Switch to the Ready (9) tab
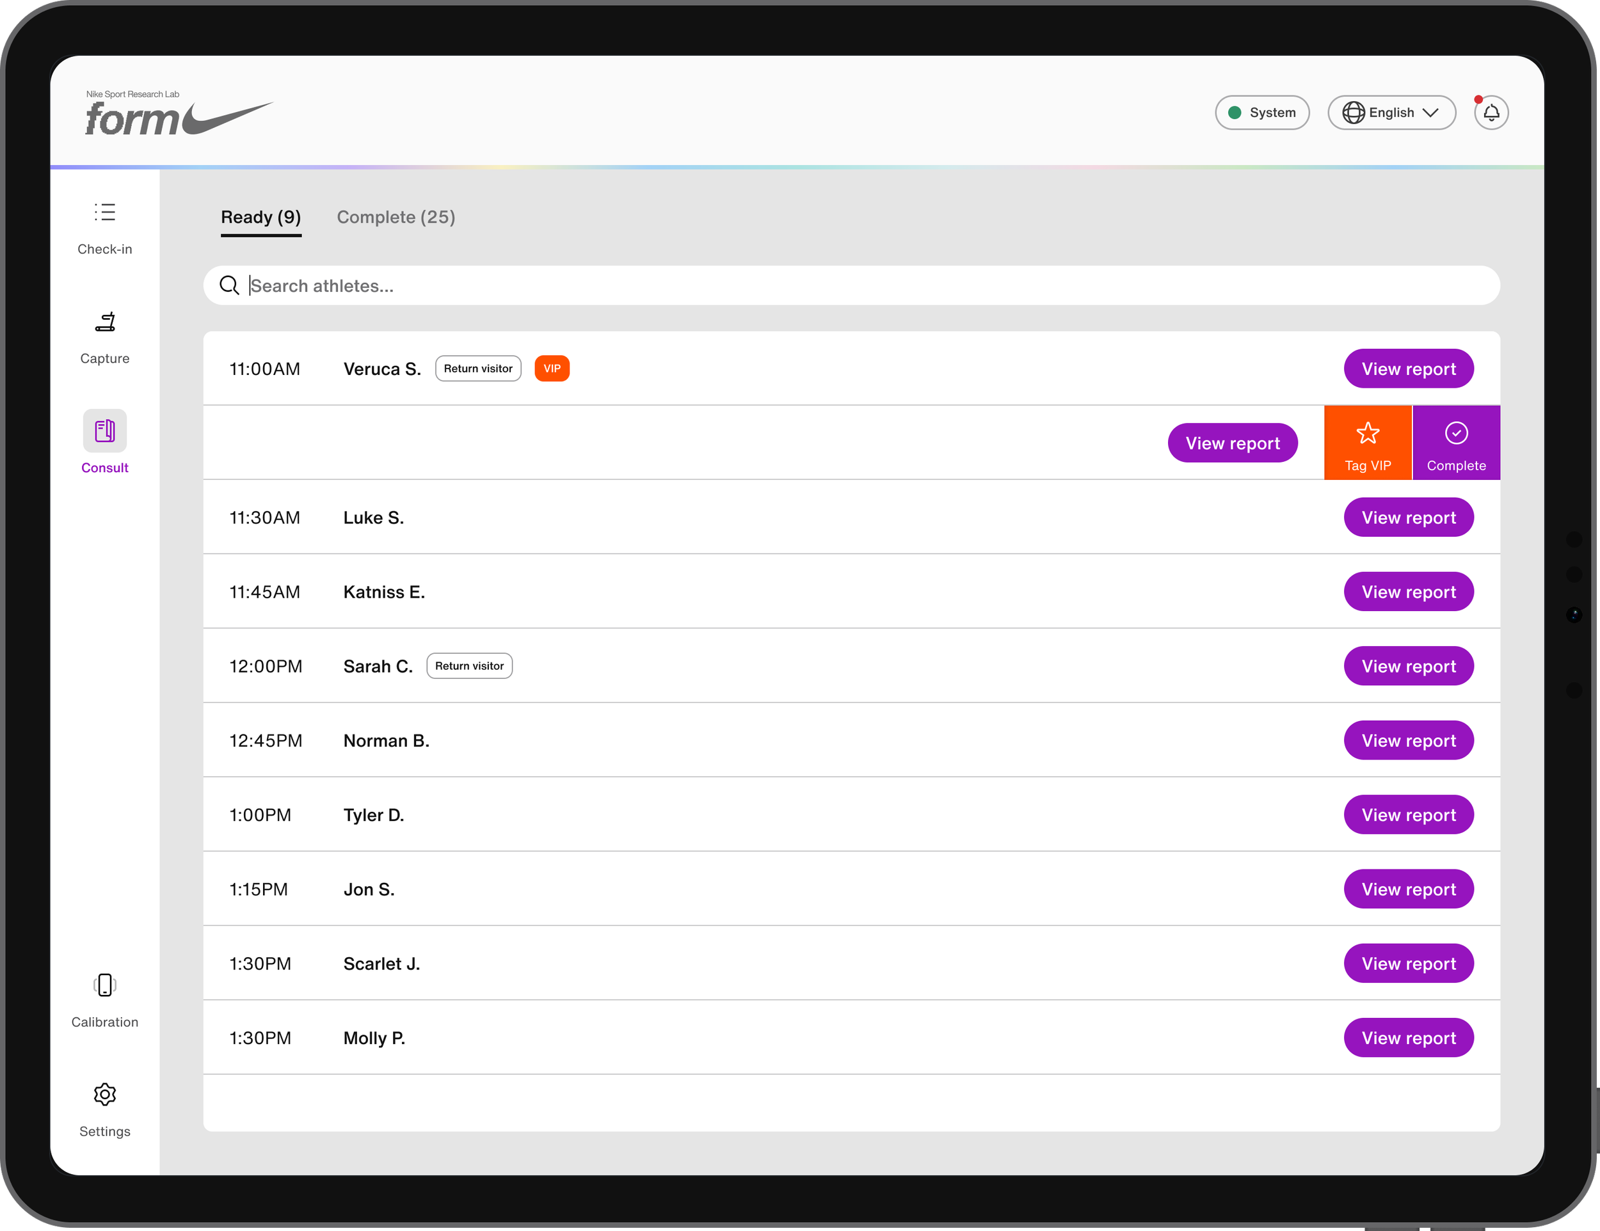The width and height of the screenshot is (1600, 1231). pos(261,218)
